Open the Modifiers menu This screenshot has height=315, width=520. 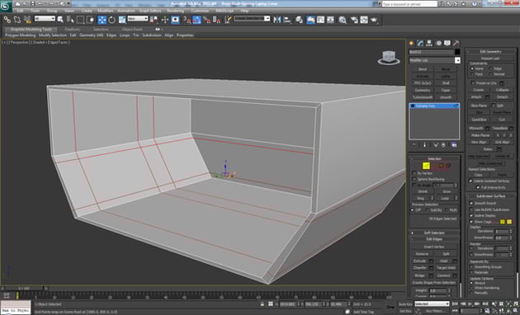106,11
